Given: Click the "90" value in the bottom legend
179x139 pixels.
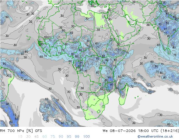Looking at the screenshot, I should coord(61,136).
